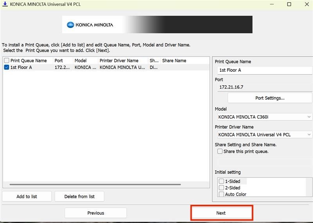Sort by Print Queue Name column header

tap(29, 60)
